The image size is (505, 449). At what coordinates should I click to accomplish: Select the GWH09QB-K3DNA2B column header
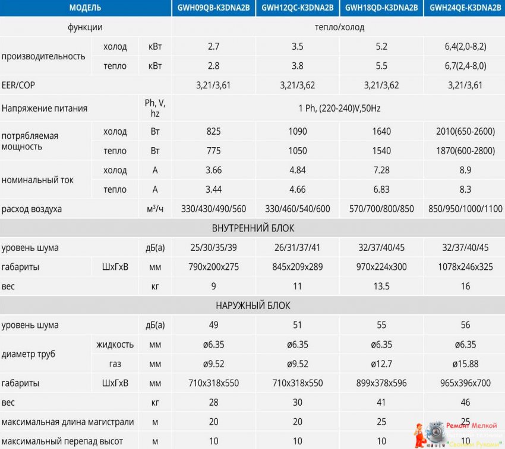coord(213,8)
